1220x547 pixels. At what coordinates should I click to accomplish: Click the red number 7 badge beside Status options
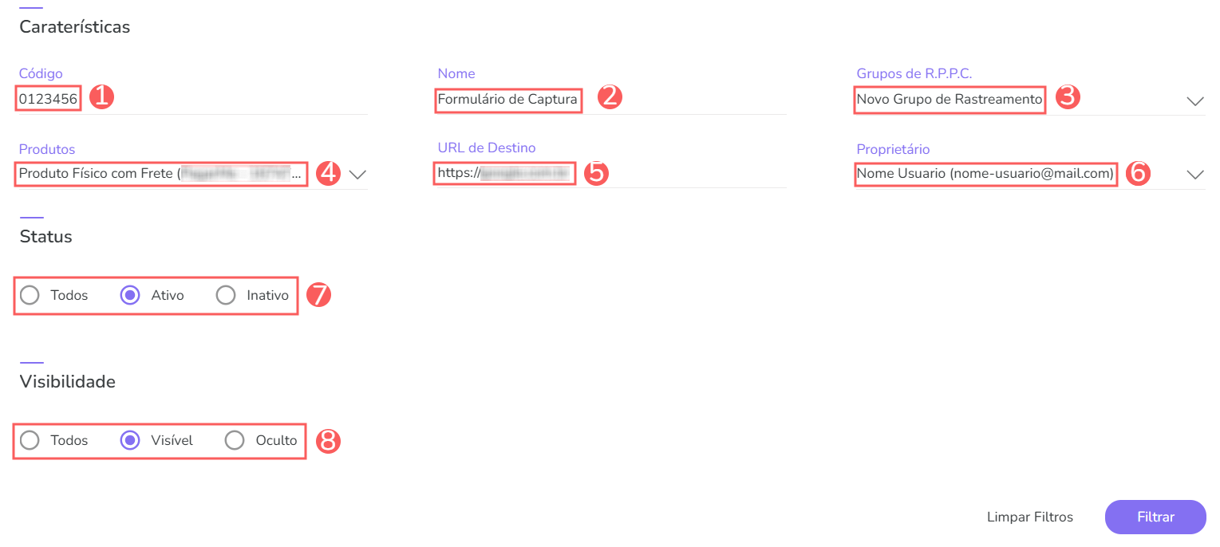click(318, 295)
